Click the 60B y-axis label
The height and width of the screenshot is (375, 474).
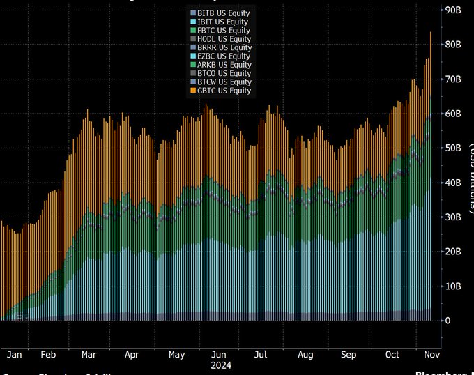coord(453,114)
